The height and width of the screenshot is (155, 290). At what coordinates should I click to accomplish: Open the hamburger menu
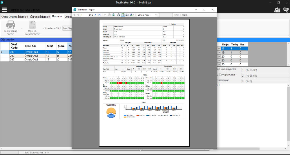coord(4,10)
